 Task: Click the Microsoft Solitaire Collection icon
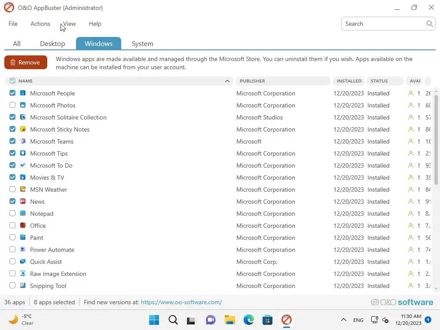pos(23,117)
